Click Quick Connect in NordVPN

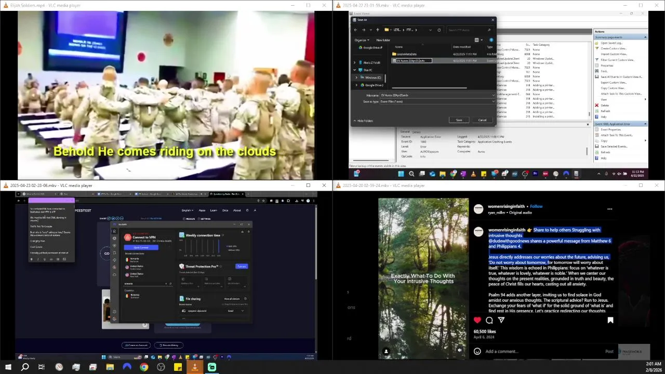point(141,248)
